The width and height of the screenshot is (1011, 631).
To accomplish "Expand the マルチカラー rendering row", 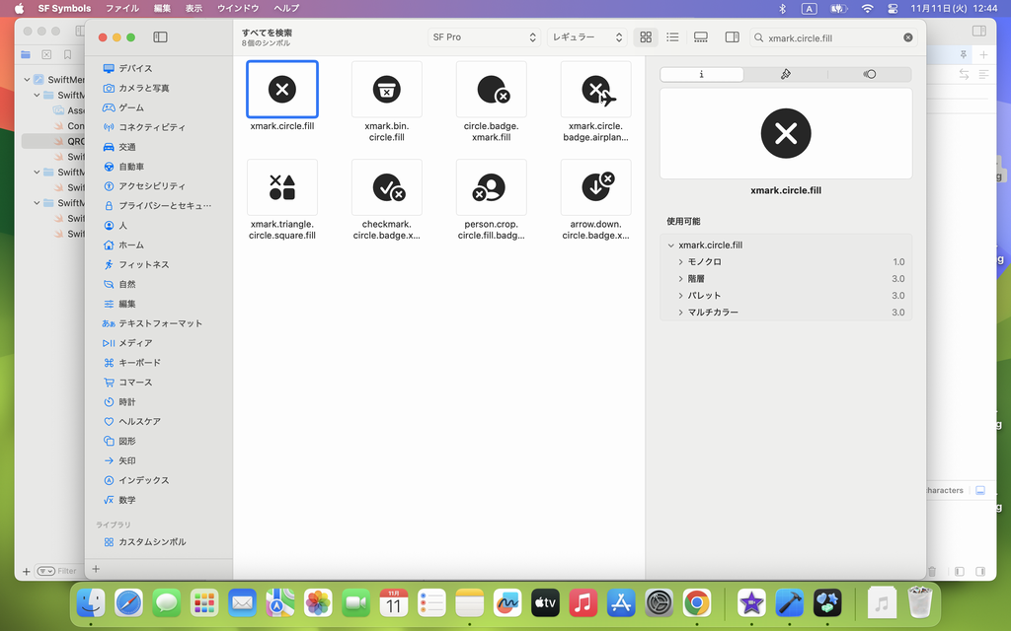I will (x=681, y=313).
